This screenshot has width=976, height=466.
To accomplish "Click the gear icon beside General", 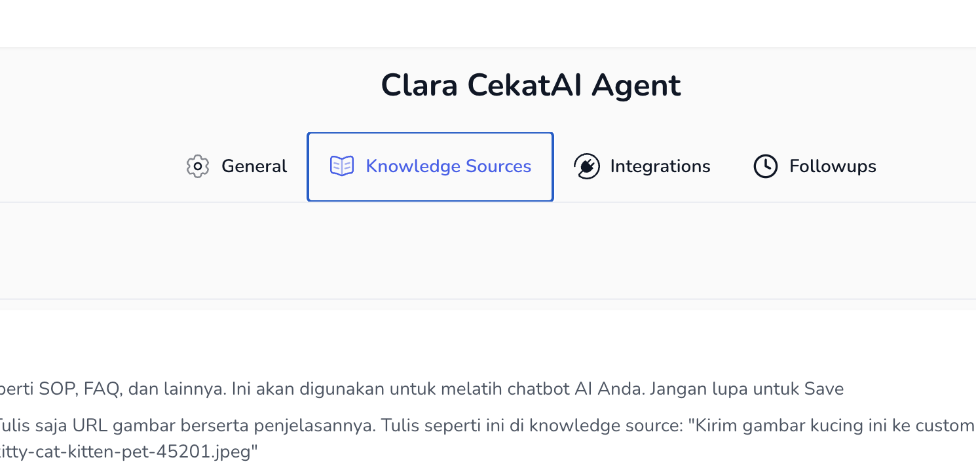I will (x=197, y=166).
